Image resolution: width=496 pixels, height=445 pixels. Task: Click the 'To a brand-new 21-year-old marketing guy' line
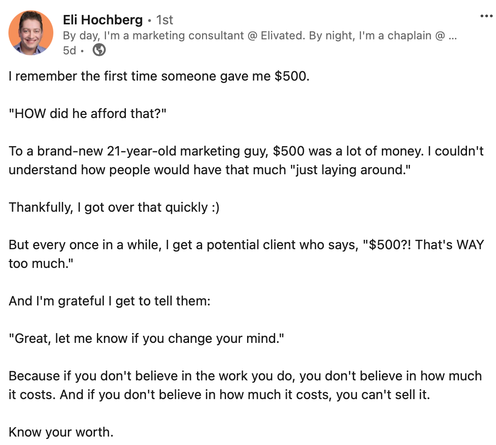(246, 151)
